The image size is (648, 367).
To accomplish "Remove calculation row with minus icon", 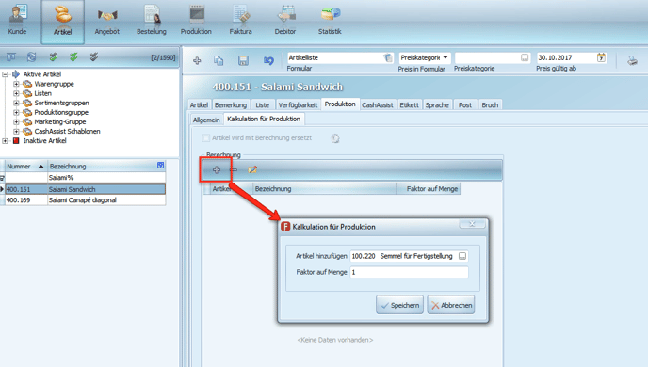I will [234, 169].
